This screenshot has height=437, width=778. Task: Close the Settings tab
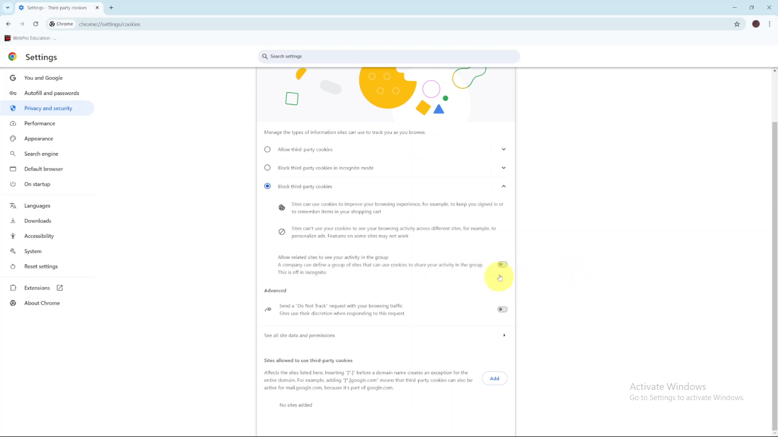click(97, 8)
